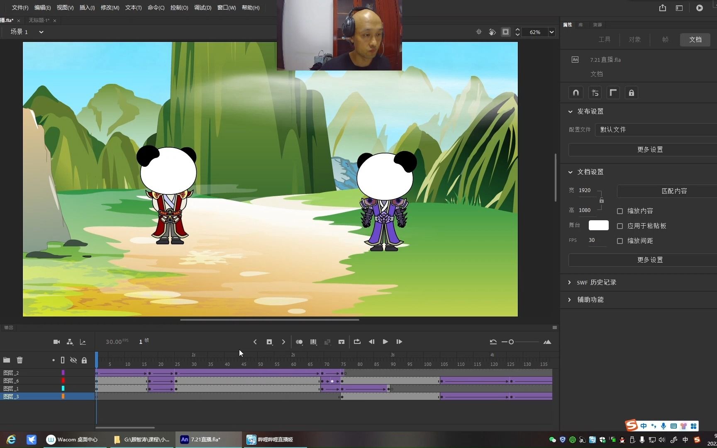This screenshot has width=717, height=448.
Task: Click 更多设置 under 文档设置
Action: click(643, 260)
